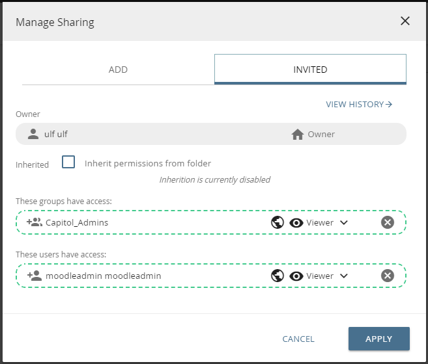Close the Manage Sharing dialog
Screen dimensions: 428x364
point(405,21)
